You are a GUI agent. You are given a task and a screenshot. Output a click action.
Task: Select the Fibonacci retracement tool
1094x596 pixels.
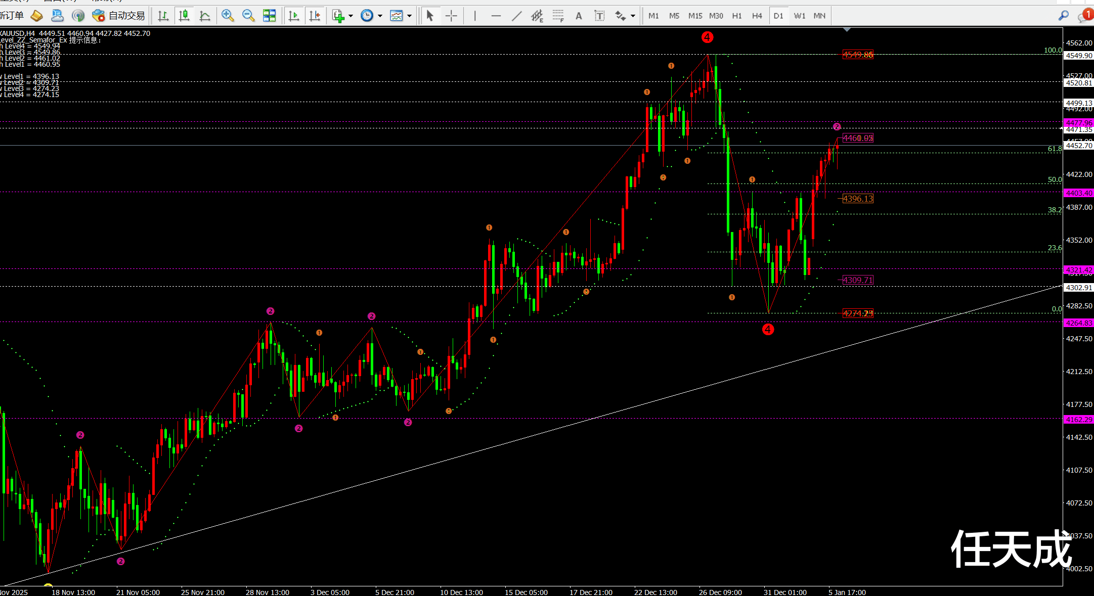(x=558, y=16)
